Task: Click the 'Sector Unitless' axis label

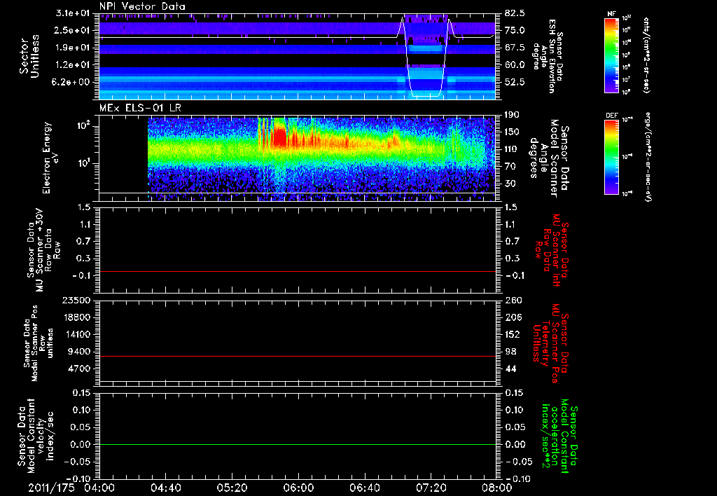Action: (x=29, y=56)
